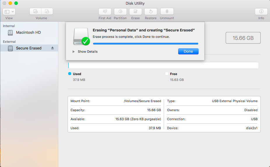Click the drive icon with green checkmark

[81, 37]
